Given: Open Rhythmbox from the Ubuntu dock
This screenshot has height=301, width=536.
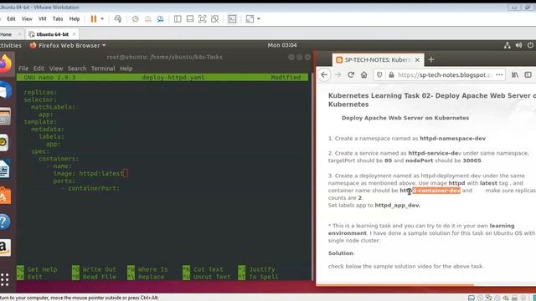Looking at the screenshot, I should point(4,143).
